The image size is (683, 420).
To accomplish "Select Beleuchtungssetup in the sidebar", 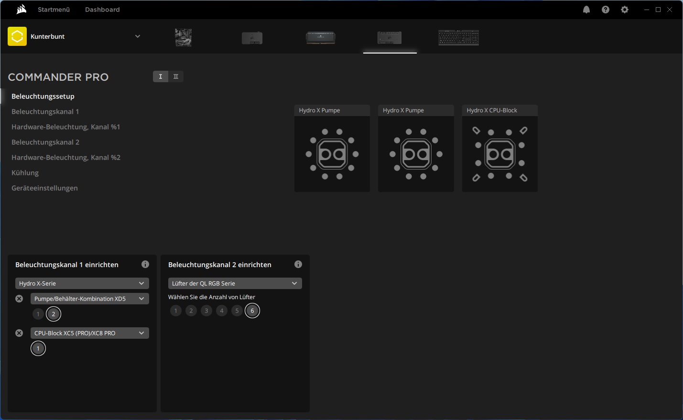I will 43,96.
